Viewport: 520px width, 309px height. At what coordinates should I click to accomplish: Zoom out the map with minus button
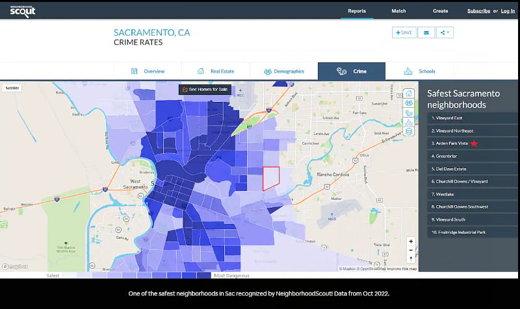point(411,250)
